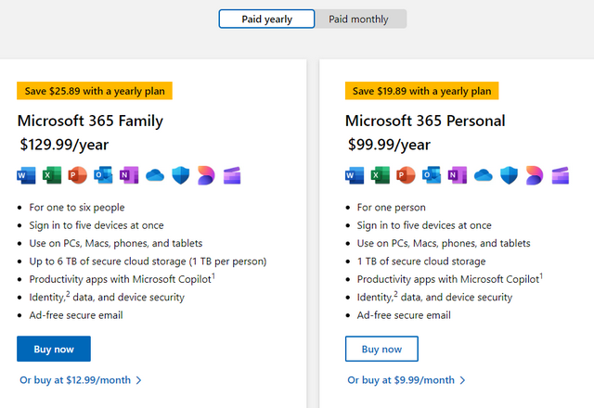Click the Defender shield icon in Personal plan

click(509, 175)
